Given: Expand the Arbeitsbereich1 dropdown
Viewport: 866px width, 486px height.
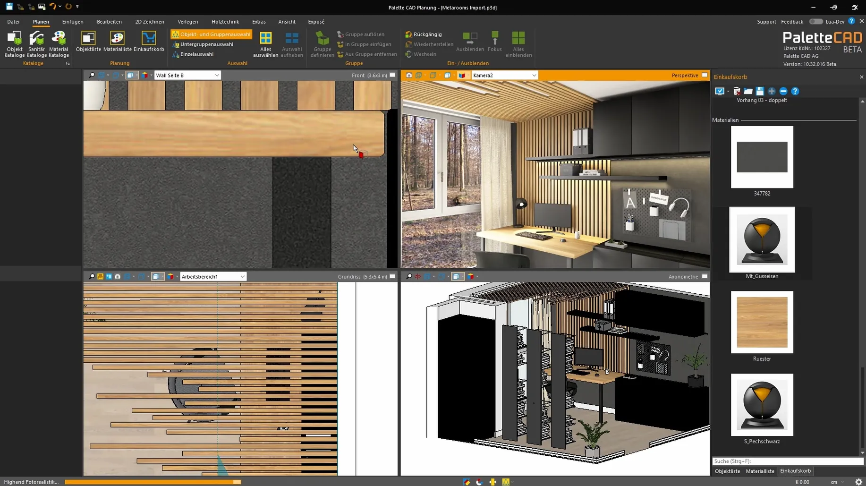Looking at the screenshot, I should (242, 277).
